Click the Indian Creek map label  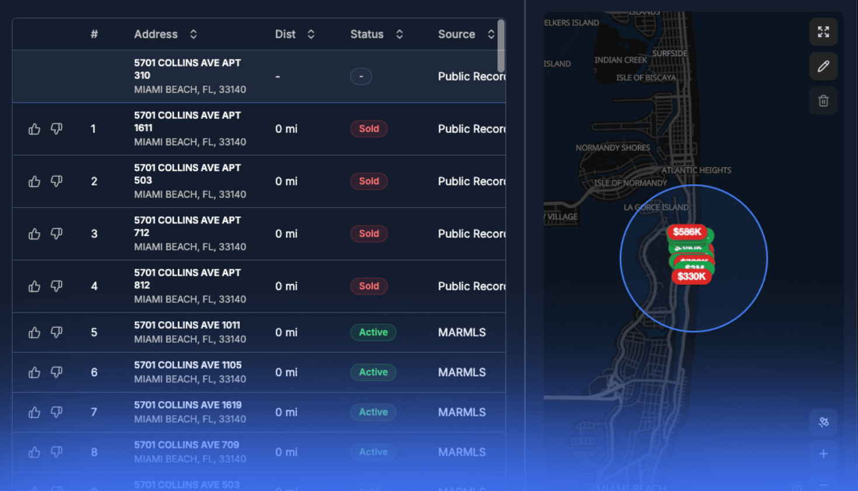coord(620,60)
